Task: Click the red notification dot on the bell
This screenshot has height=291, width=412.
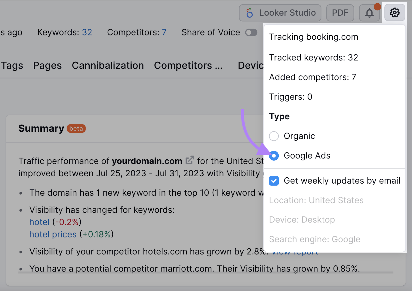Action: 377,7
